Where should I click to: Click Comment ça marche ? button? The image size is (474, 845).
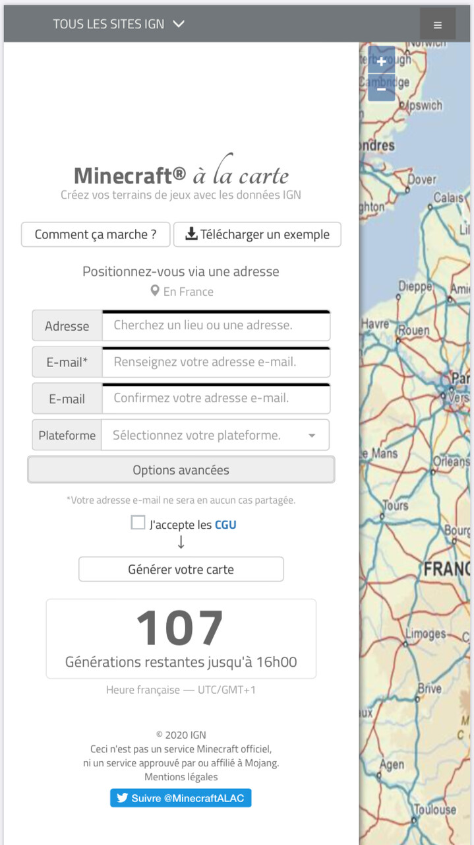96,234
